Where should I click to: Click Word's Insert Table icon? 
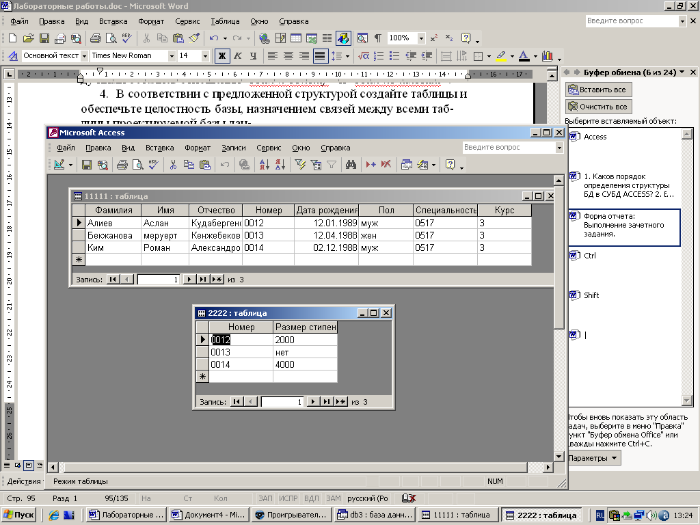[x=296, y=38]
